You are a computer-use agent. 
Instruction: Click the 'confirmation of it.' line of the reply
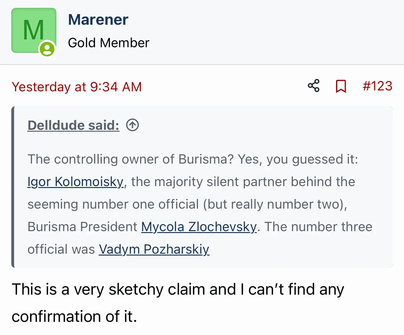point(74,316)
